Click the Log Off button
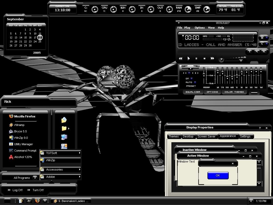 click(x=15, y=190)
